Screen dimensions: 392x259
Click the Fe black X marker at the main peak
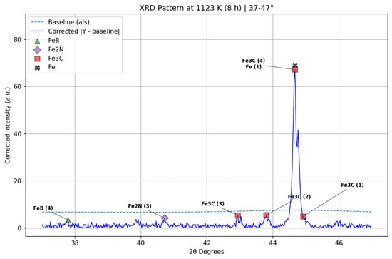coord(295,66)
